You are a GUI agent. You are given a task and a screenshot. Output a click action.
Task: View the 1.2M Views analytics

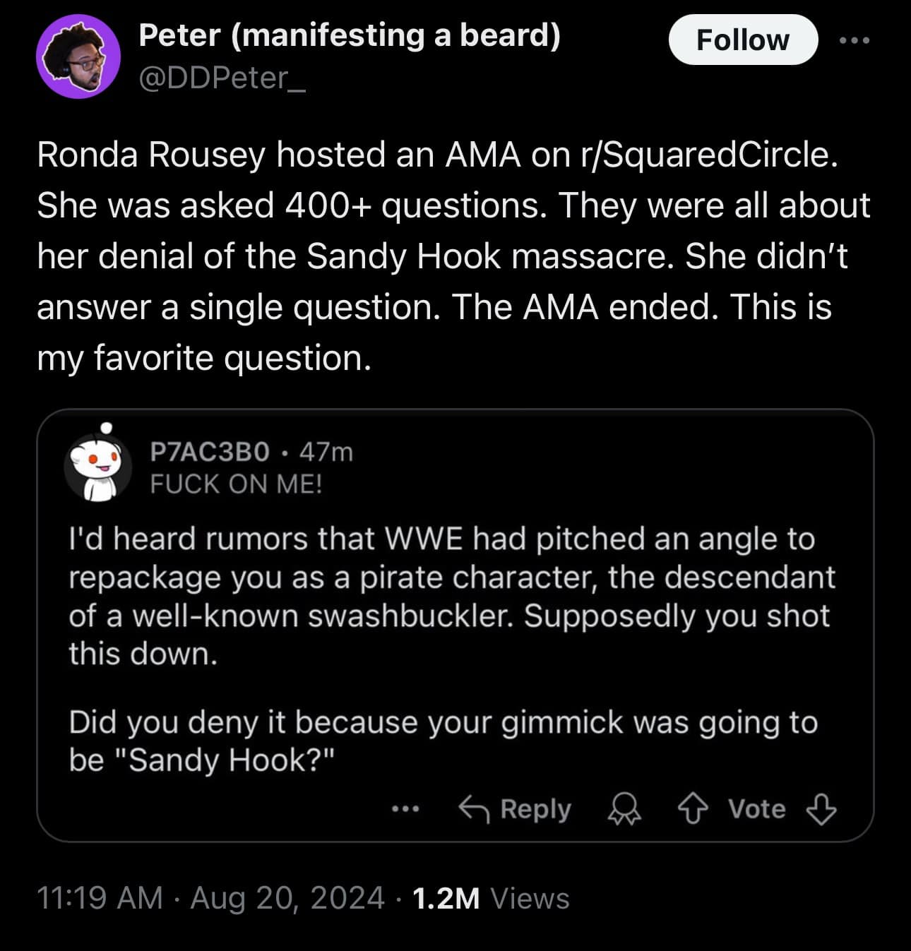pyautogui.click(x=490, y=898)
